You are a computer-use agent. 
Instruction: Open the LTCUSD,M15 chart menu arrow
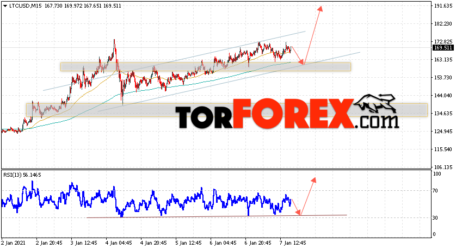[x=5, y=6]
